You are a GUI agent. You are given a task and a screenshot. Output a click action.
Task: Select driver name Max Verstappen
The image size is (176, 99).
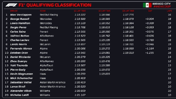point(21,15)
